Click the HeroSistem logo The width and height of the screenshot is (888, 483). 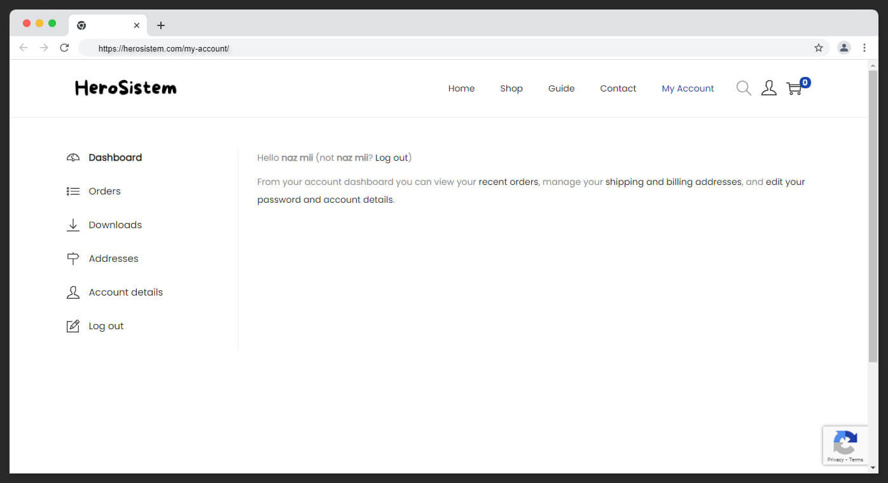pos(126,88)
